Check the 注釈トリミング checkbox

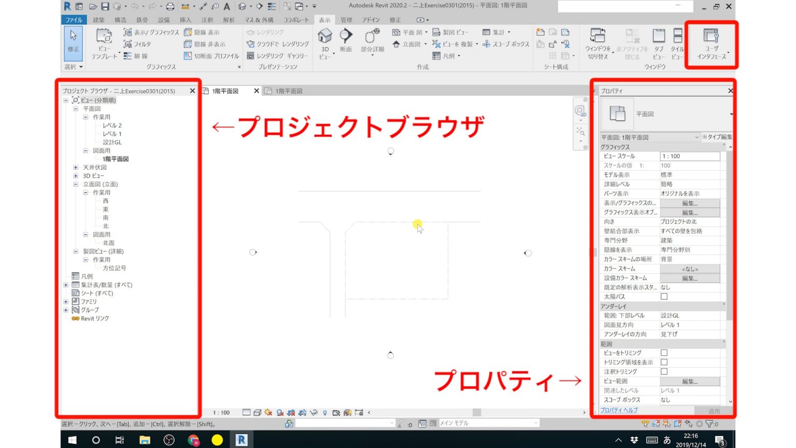tap(664, 371)
